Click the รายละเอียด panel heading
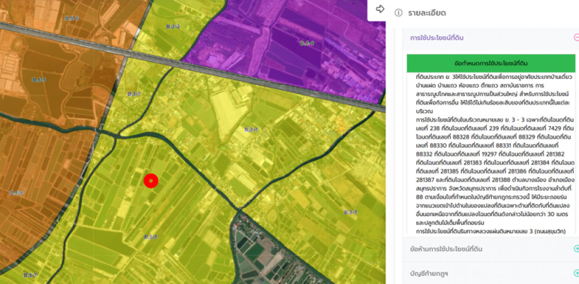Image resolution: width=579 pixels, height=284 pixels. point(427,13)
